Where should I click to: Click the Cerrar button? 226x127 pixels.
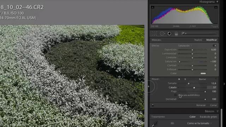click(213, 105)
